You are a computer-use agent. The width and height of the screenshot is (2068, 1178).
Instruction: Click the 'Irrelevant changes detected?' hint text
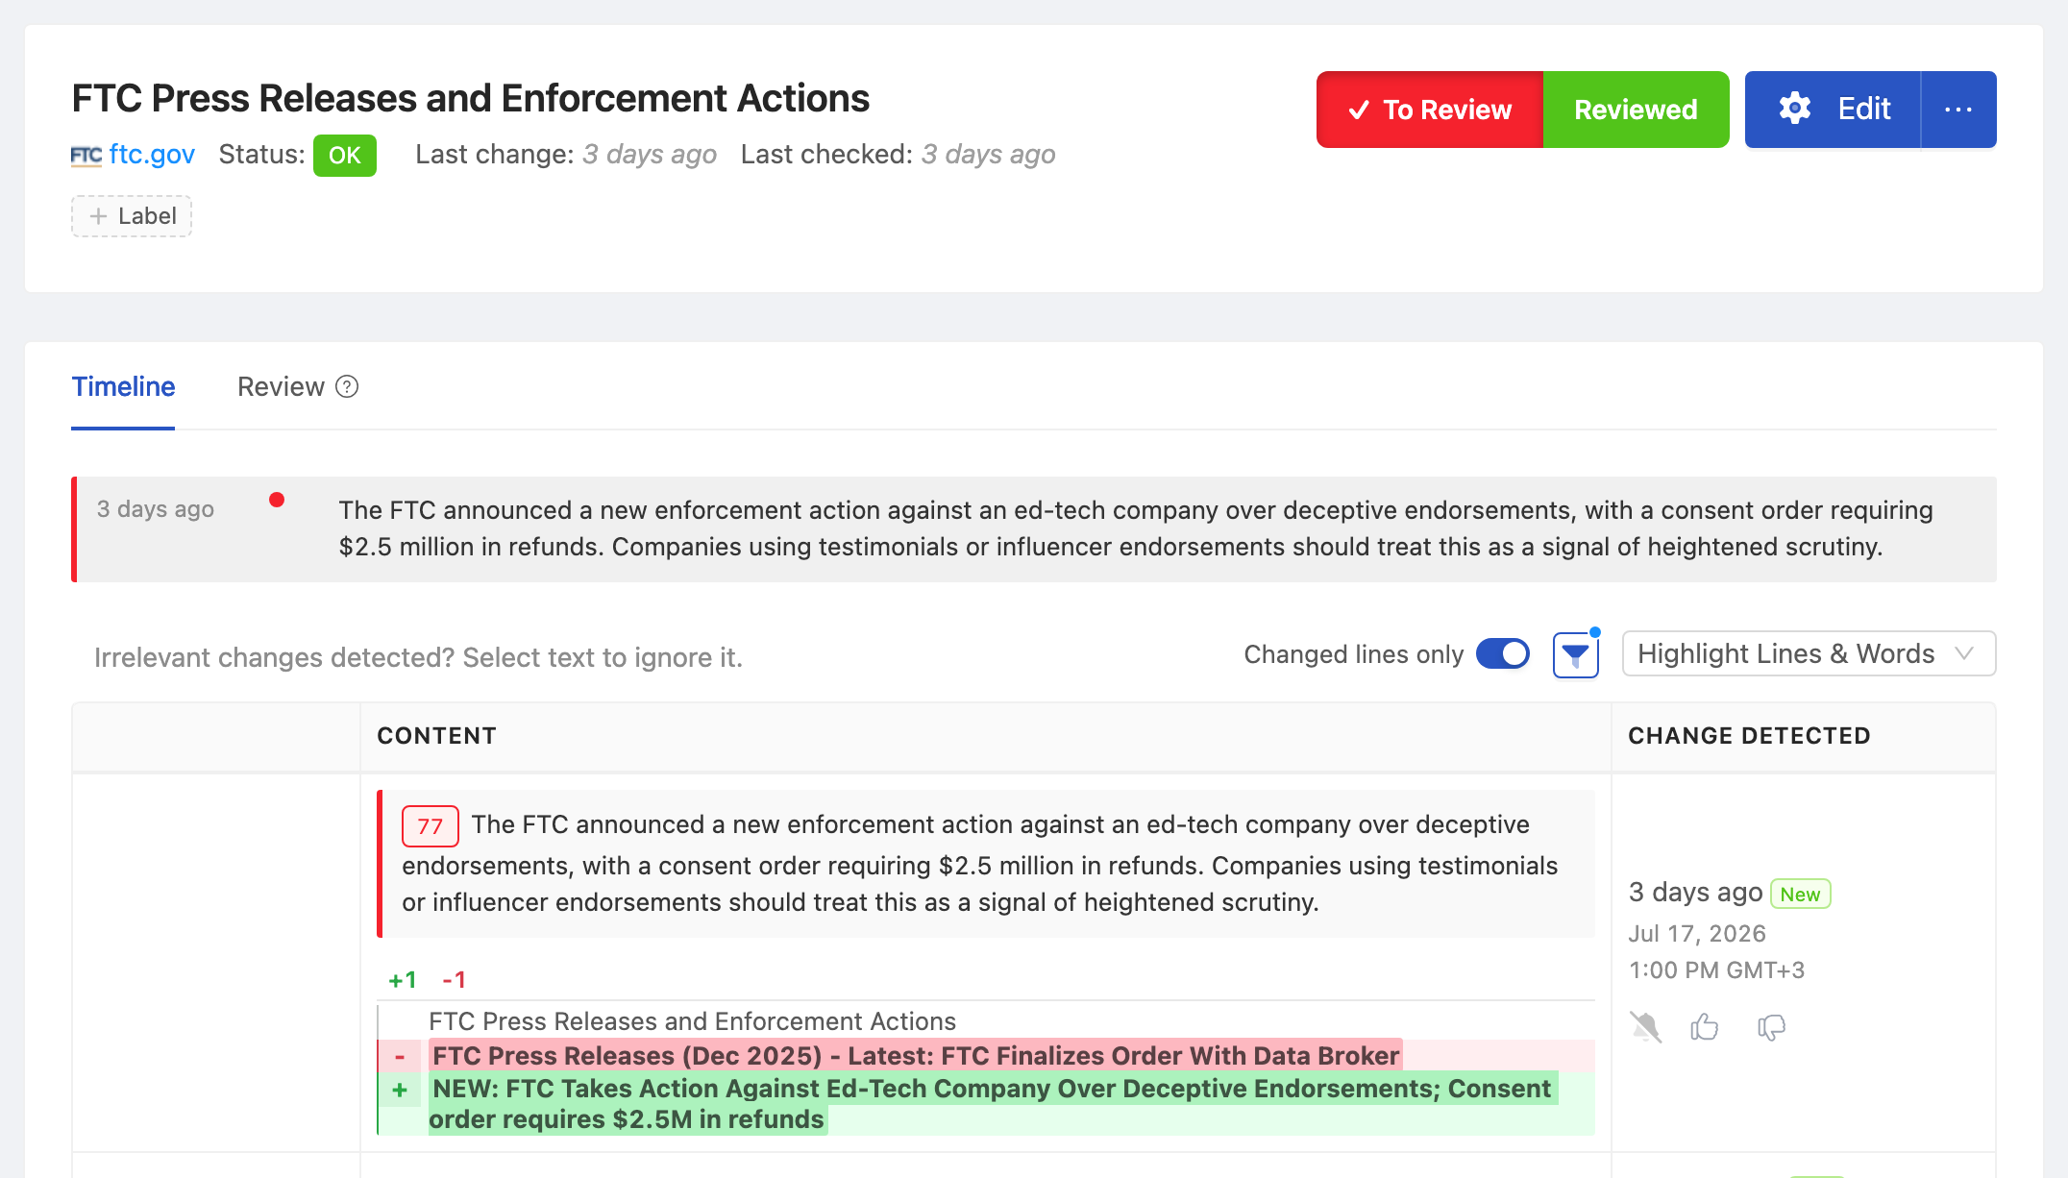click(x=418, y=658)
